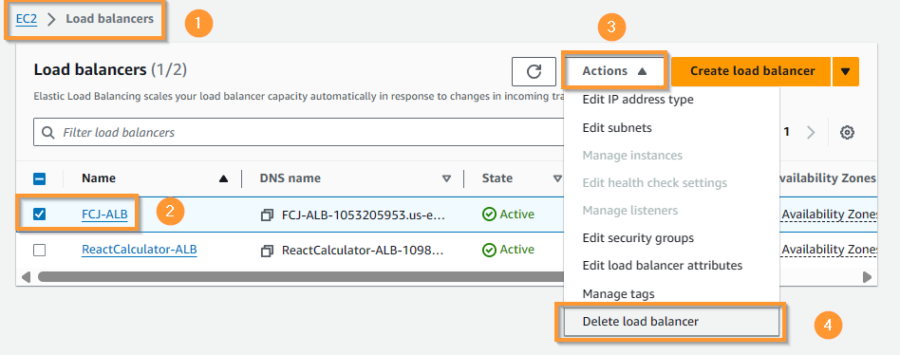The image size is (900, 355).
Task: Click page number 1
Action: click(787, 133)
